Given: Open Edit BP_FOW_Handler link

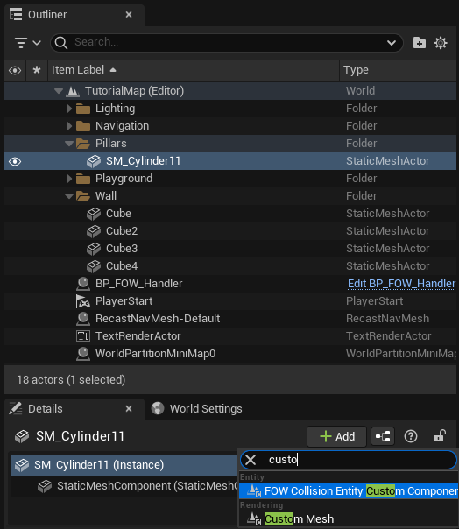Looking at the screenshot, I should (401, 284).
